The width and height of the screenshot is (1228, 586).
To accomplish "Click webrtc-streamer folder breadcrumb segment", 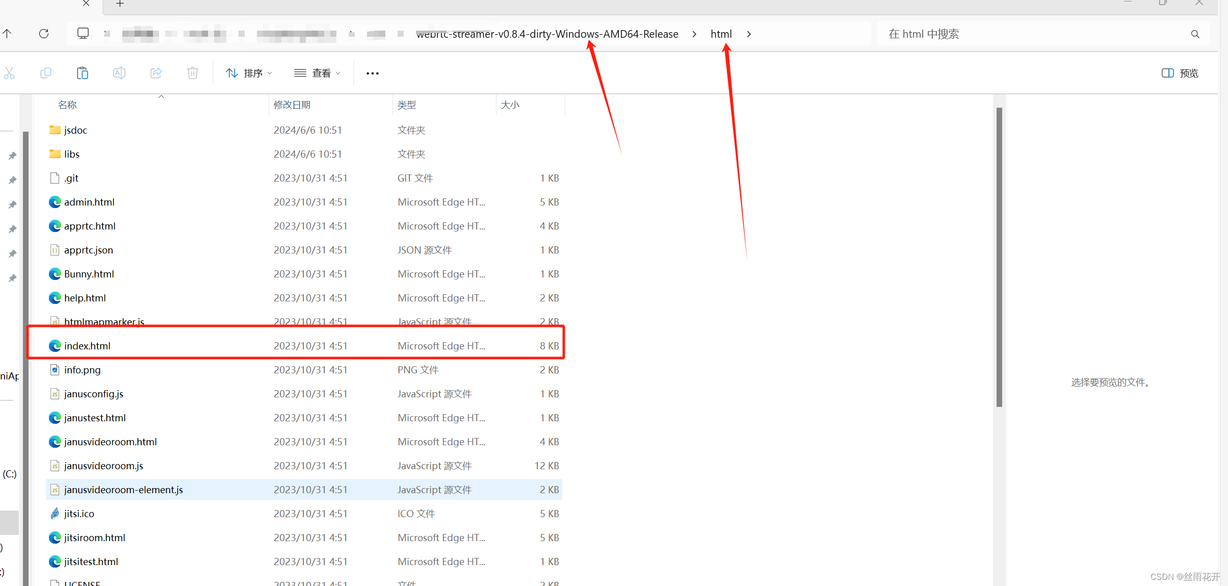I will (x=547, y=34).
